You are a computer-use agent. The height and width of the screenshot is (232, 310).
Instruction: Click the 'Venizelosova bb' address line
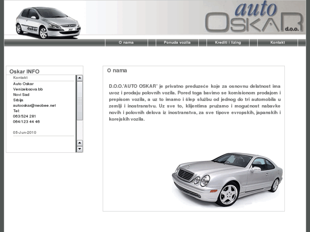pos(28,89)
